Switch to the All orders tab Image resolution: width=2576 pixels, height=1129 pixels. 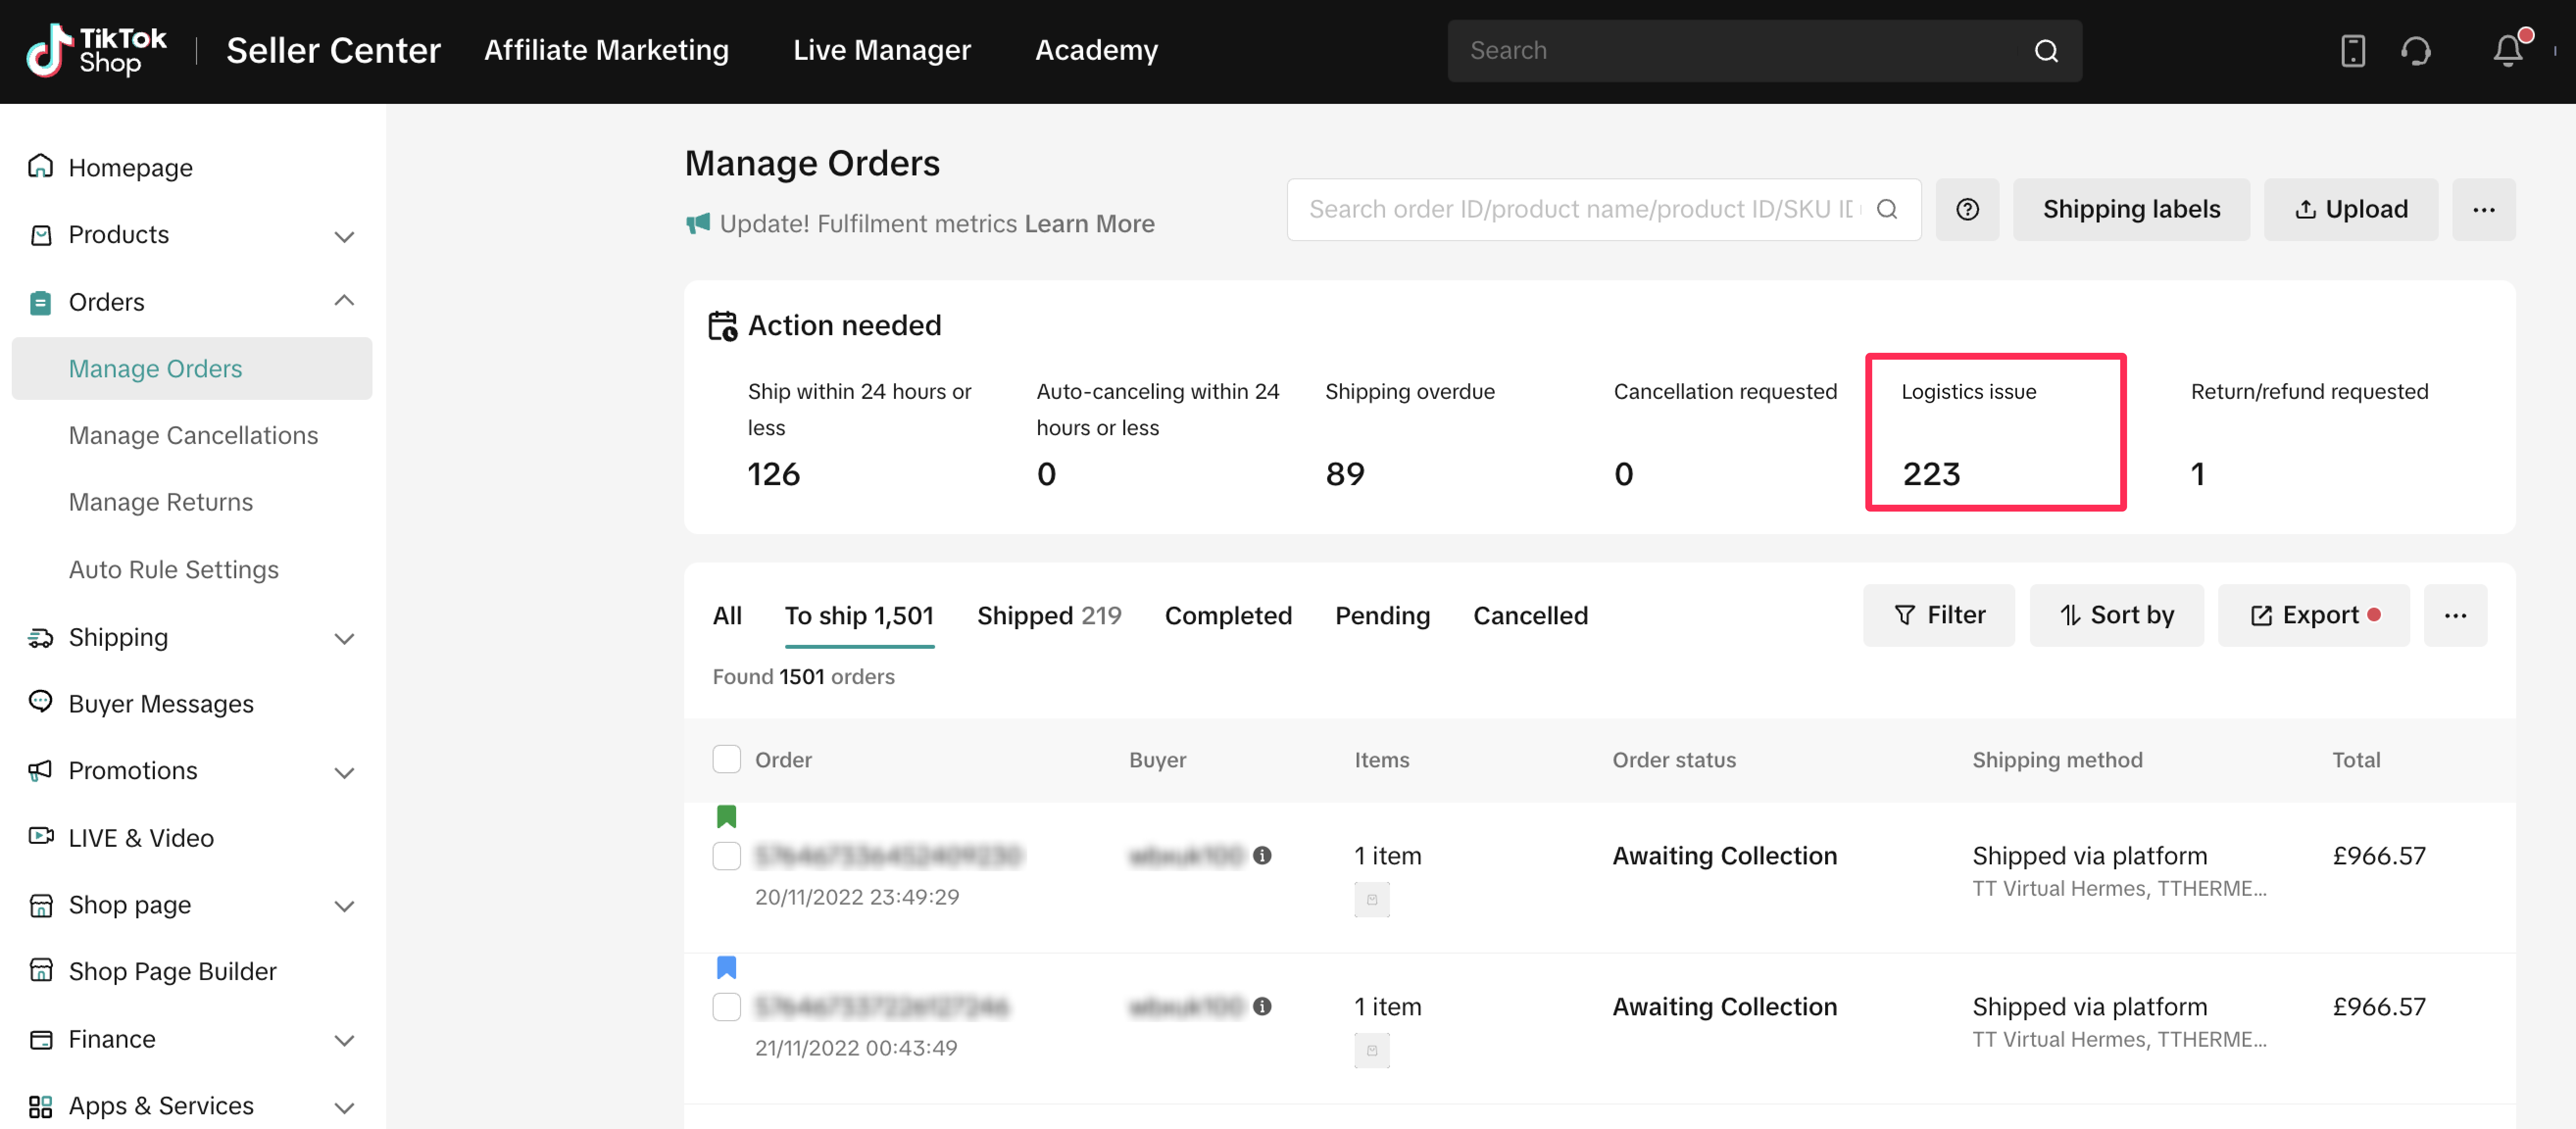pyautogui.click(x=727, y=615)
